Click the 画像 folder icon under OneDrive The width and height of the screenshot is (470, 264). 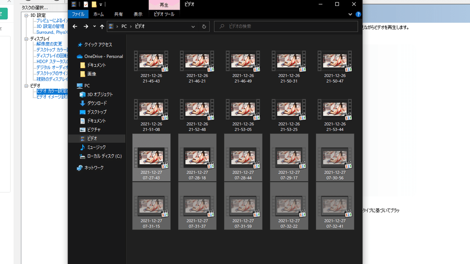tap(83, 74)
